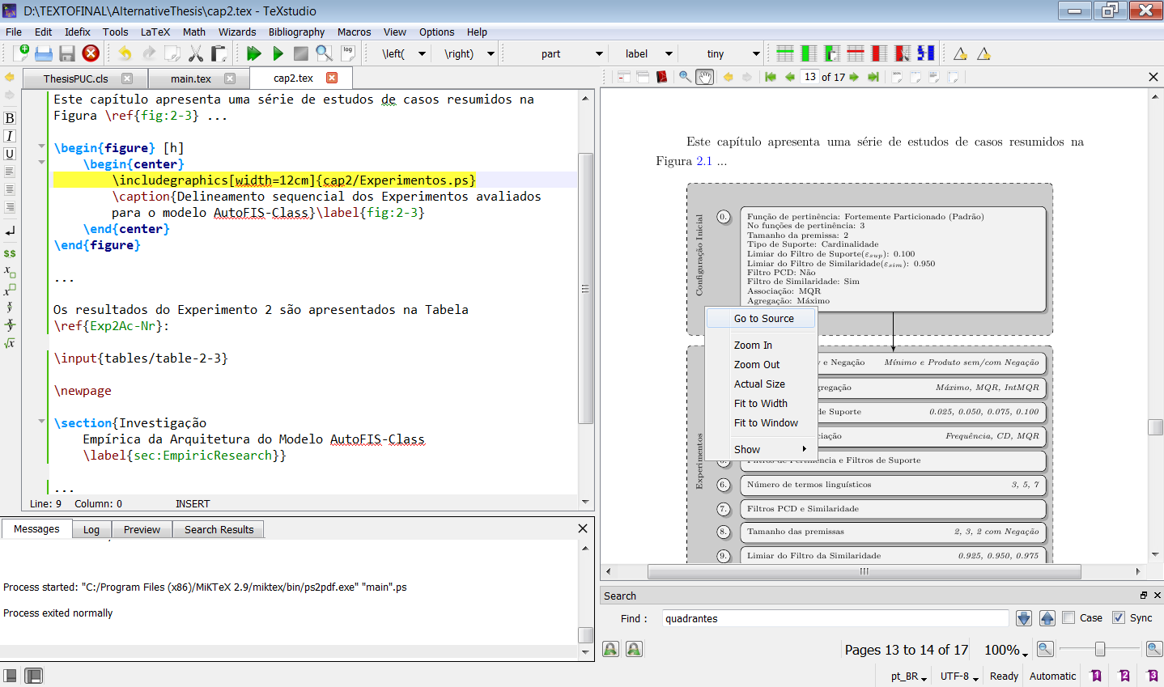Screen dimensions: 1164x687
Task: Click the Bold formatting icon in the side toolbar
Action: [10, 118]
